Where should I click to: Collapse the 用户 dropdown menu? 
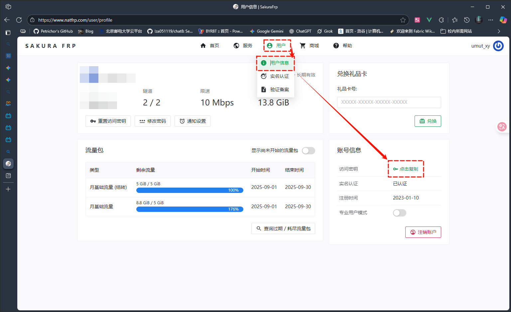[x=277, y=46]
